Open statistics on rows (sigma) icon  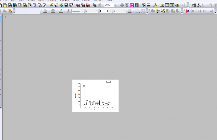(199, 5)
